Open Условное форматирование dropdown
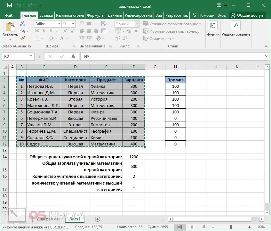 pyautogui.click(x=172, y=24)
